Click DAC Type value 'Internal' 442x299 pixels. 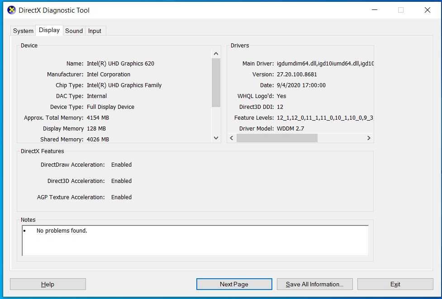[x=97, y=96]
